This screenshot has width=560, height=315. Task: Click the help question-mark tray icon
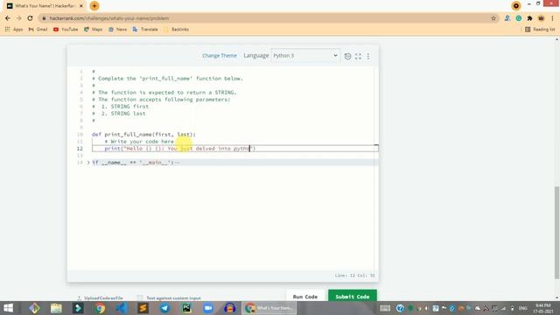click(x=400, y=308)
